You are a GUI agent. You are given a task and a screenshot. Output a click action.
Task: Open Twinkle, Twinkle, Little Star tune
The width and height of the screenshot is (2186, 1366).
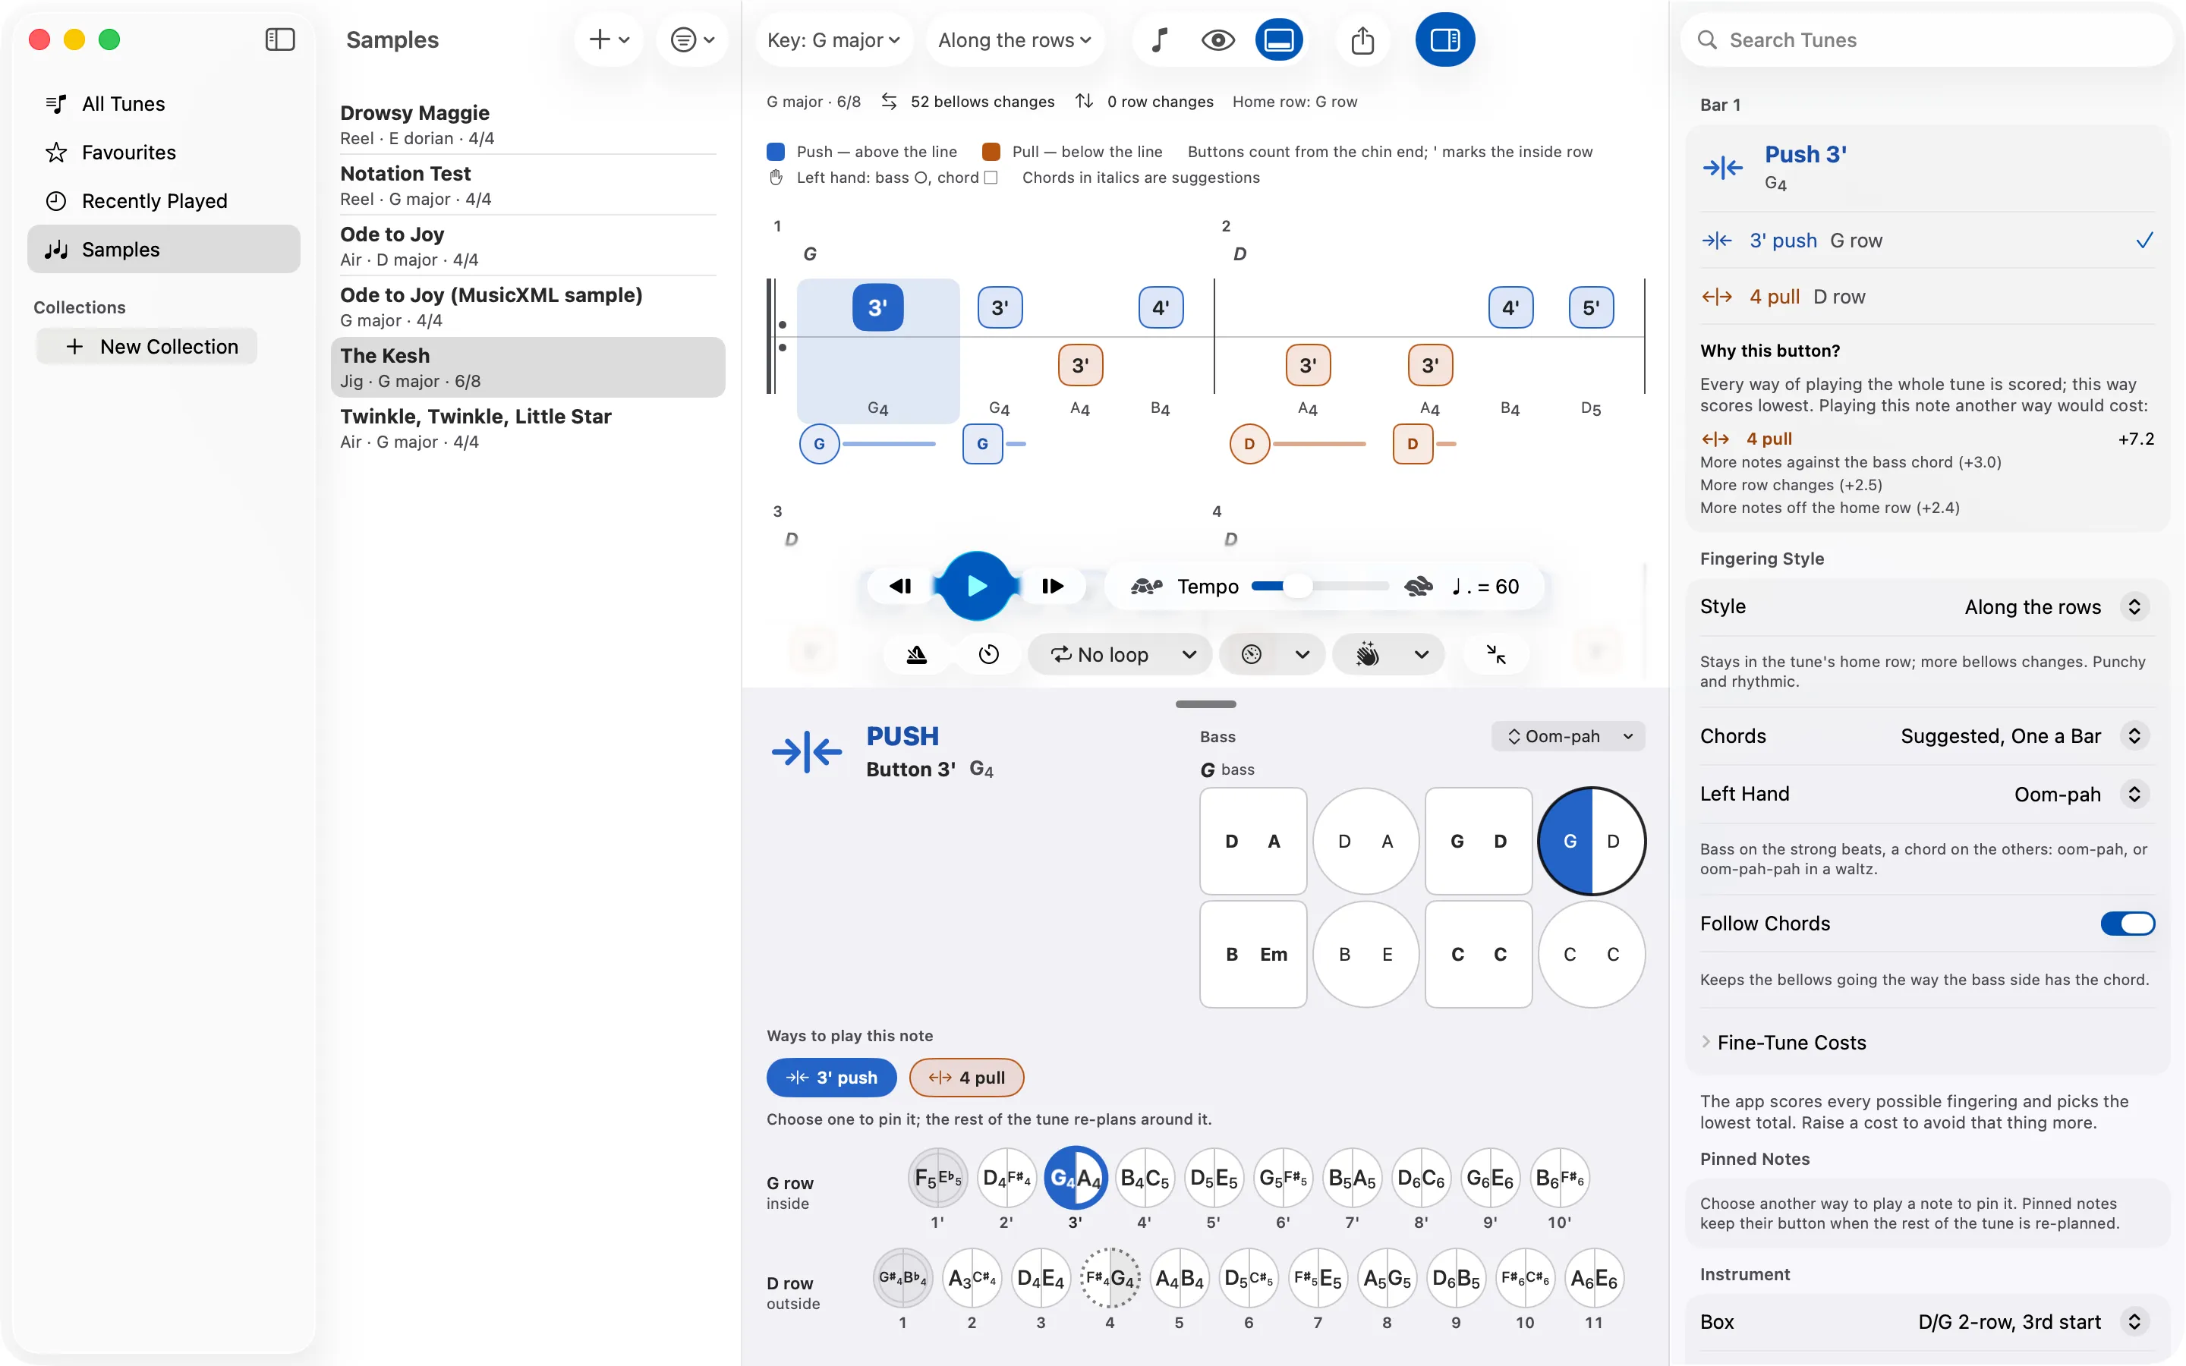click(x=528, y=428)
